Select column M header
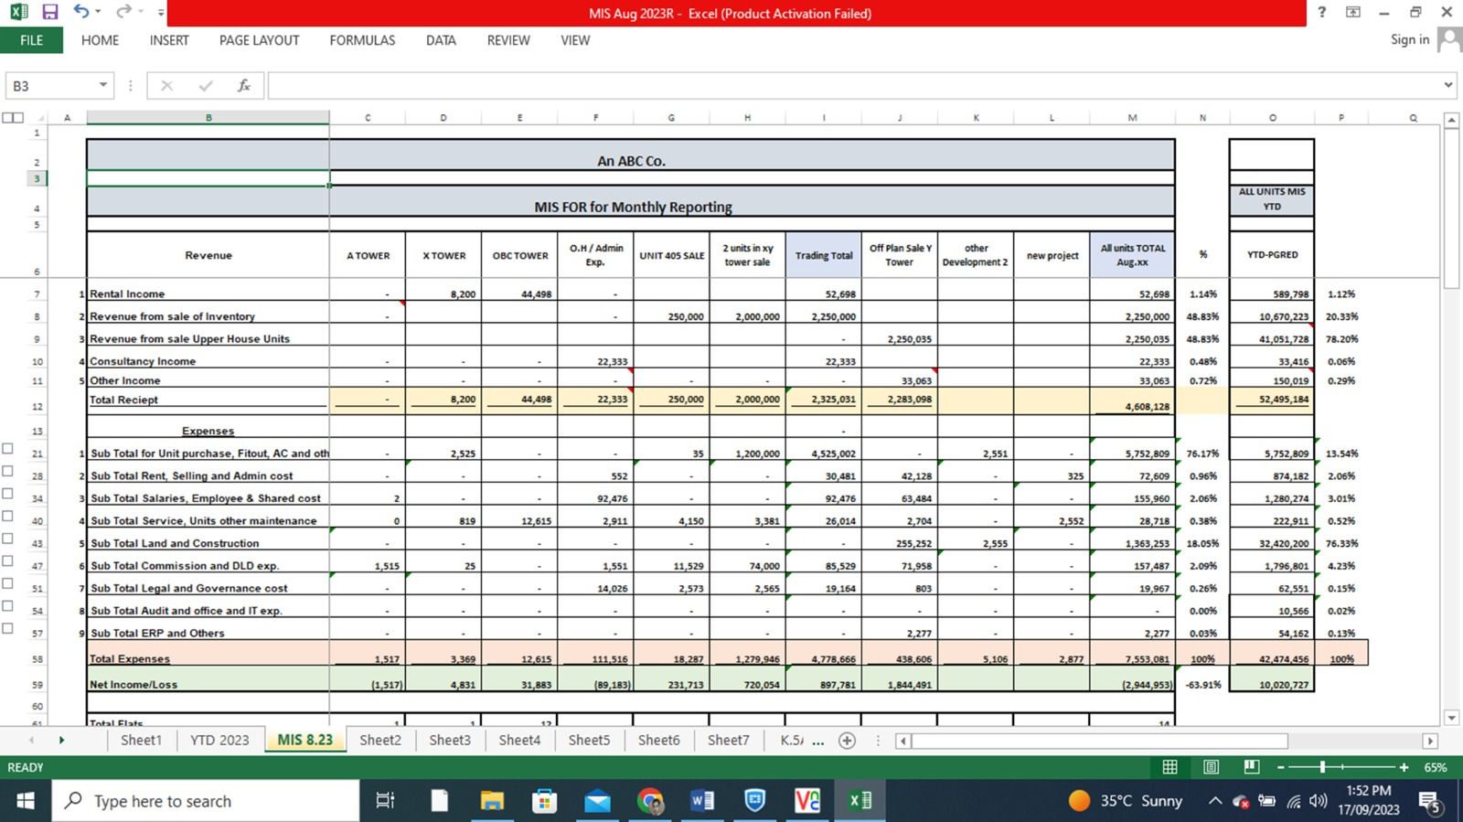 click(1132, 117)
